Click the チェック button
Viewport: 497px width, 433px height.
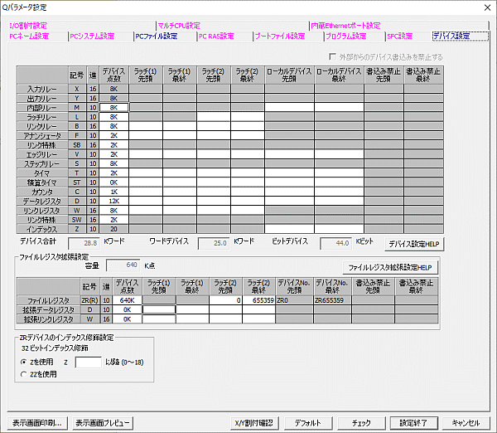click(x=361, y=423)
